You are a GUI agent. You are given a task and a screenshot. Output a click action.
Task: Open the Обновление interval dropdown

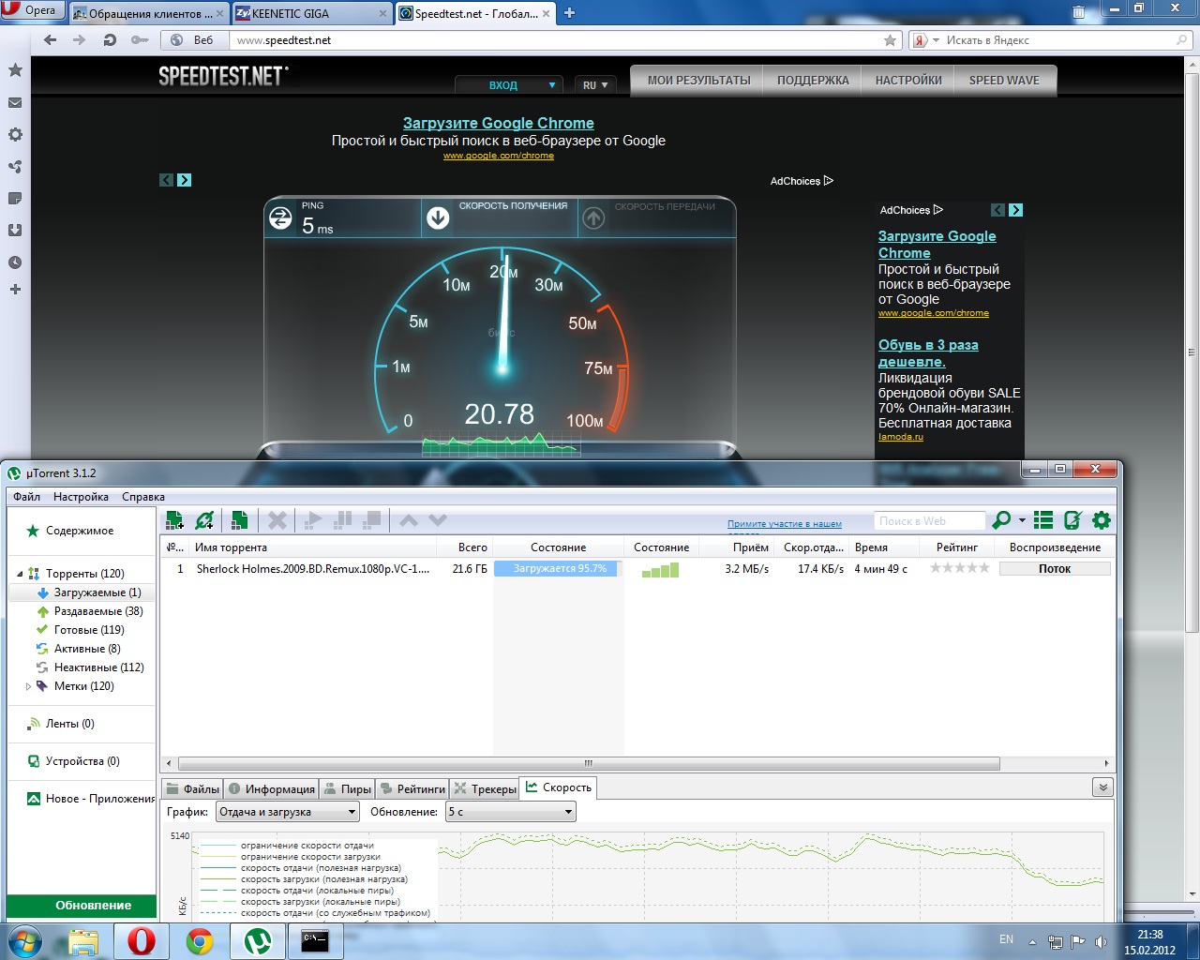[510, 812]
